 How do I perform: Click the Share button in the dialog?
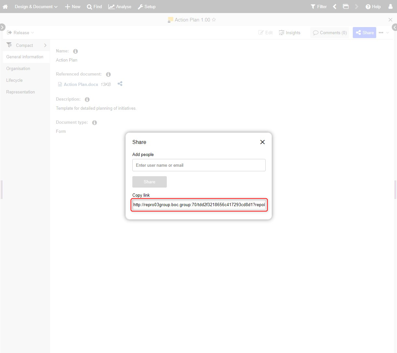[150, 182]
